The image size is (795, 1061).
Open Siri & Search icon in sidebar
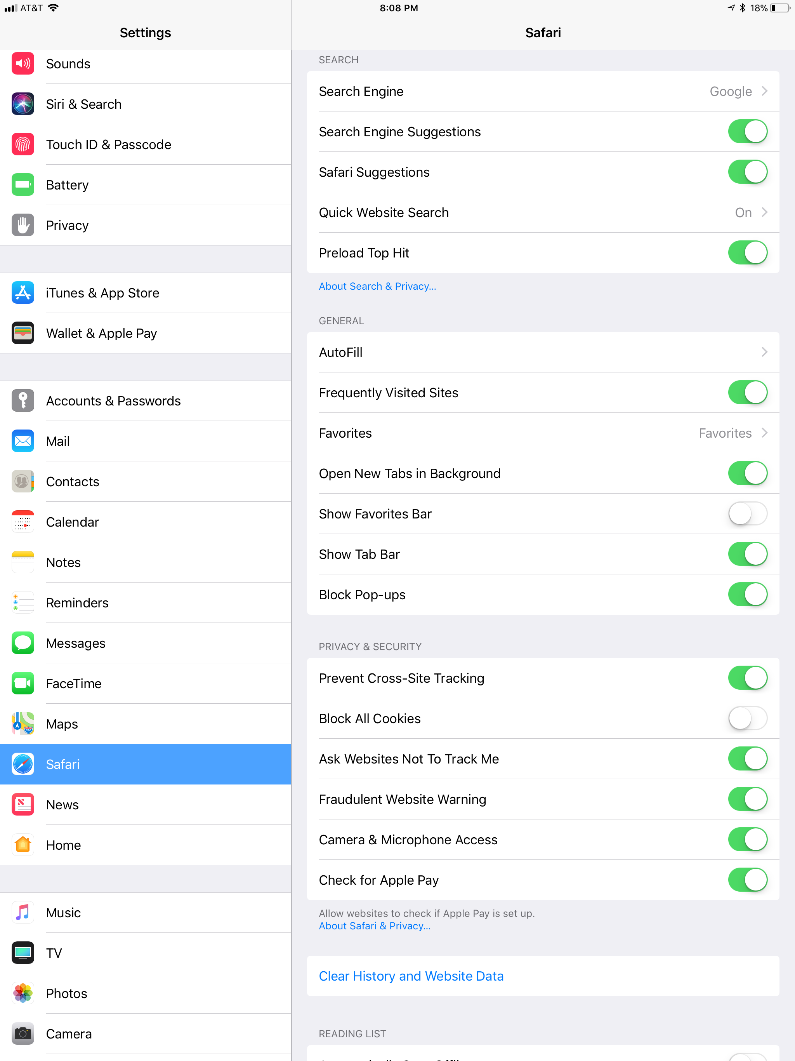23,104
